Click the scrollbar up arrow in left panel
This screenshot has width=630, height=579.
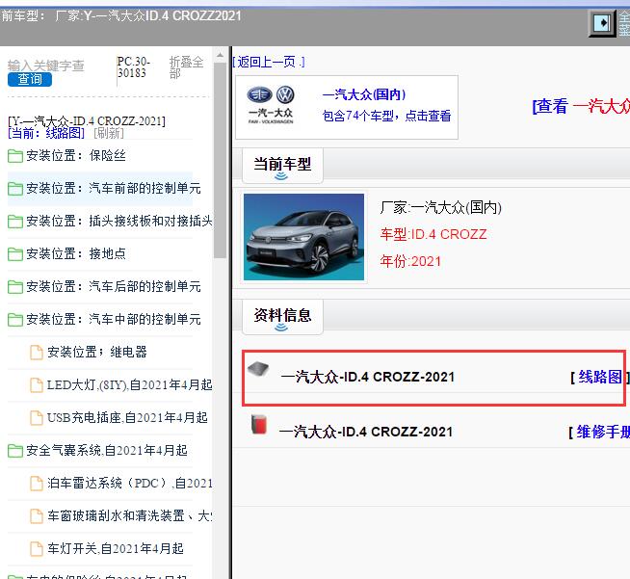(x=220, y=55)
